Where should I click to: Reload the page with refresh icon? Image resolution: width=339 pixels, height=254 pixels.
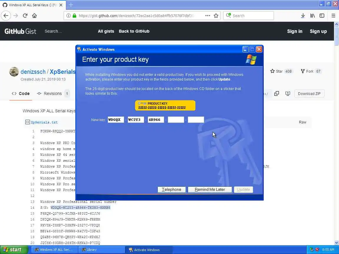coord(25,16)
